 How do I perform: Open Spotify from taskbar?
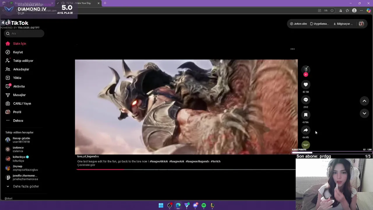(204, 205)
